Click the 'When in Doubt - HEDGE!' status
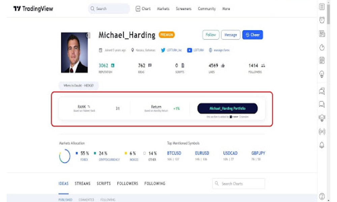337x202 pixels. pos(79,86)
